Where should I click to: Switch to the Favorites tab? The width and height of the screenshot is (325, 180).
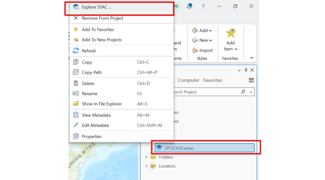tap(212, 80)
